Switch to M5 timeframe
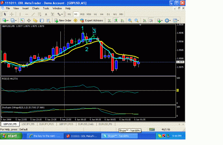223x145 pixels. pyautogui.click(x=76, y=14)
